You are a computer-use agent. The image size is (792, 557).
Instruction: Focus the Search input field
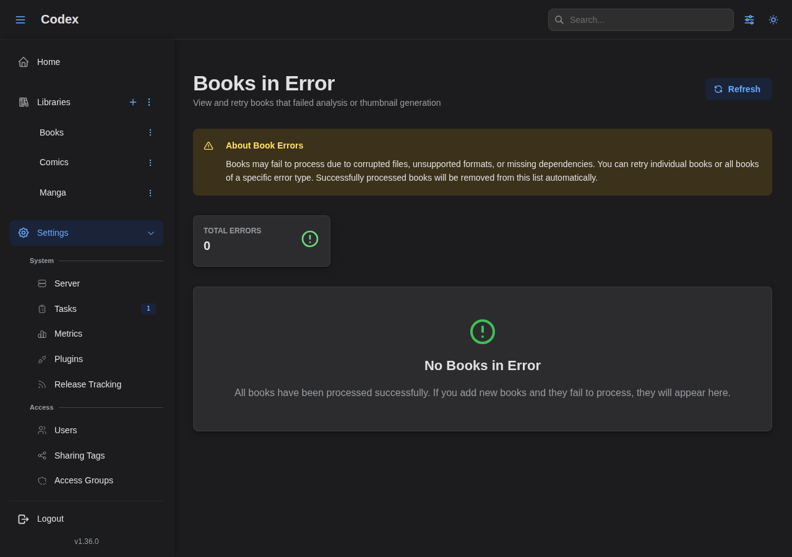641,20
